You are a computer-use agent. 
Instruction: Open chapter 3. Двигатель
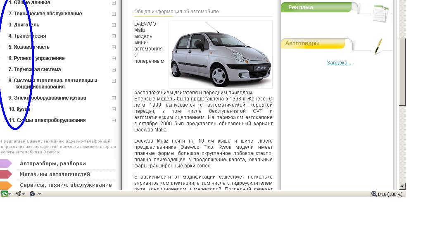pos(24,25)
